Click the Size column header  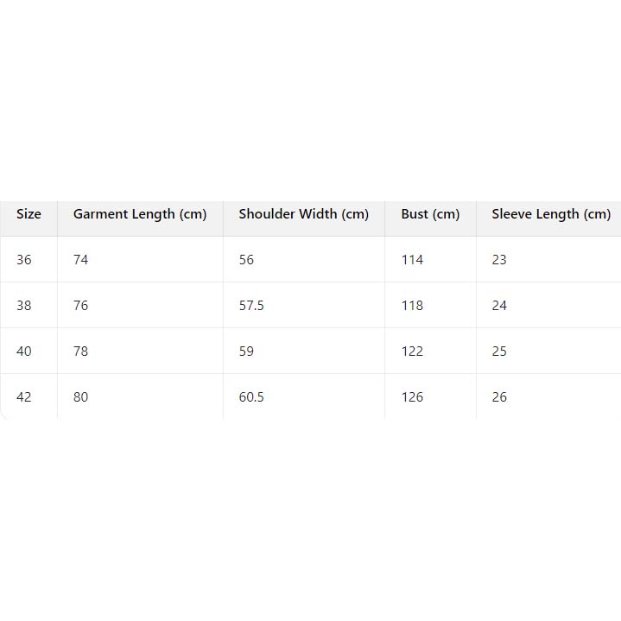29,214
